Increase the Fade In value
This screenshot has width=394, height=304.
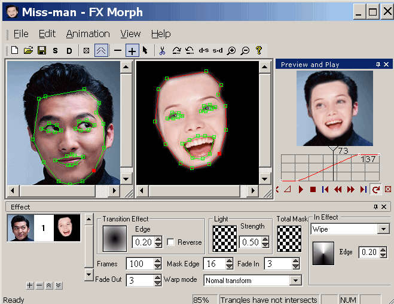pyautogui.click(x=296, y=261)
